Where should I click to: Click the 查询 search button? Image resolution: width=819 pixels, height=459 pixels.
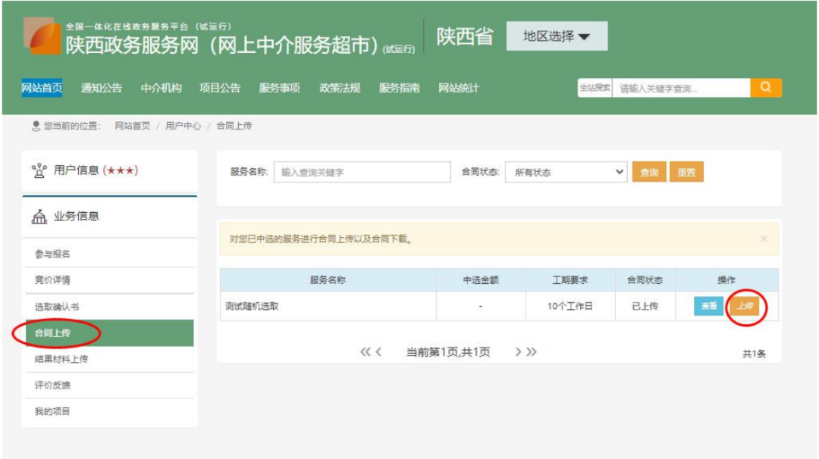click(649, 172)
